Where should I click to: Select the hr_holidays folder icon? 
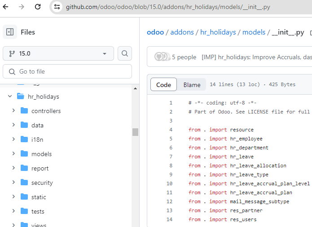pyautogui.click(x=21, y=96)
